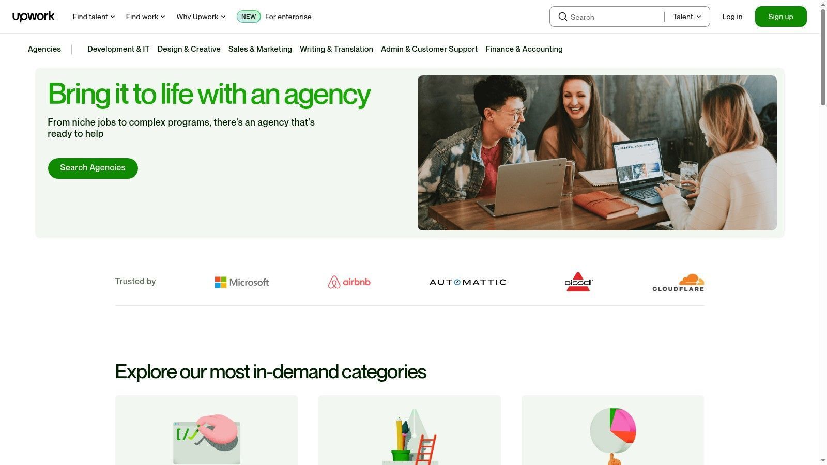The width and height of the screenshot is (827, 465).
Task: Click the Cloudflare logo
Action: coord(678,283)
